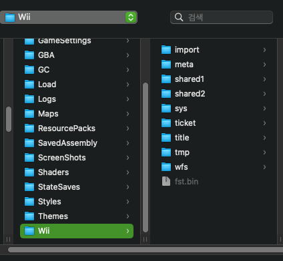Select the Themes folder row

(x=77, y=216)
